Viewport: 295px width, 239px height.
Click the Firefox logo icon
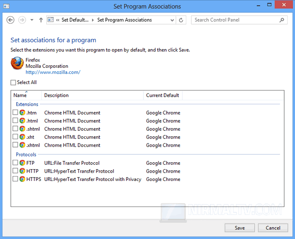17,63
